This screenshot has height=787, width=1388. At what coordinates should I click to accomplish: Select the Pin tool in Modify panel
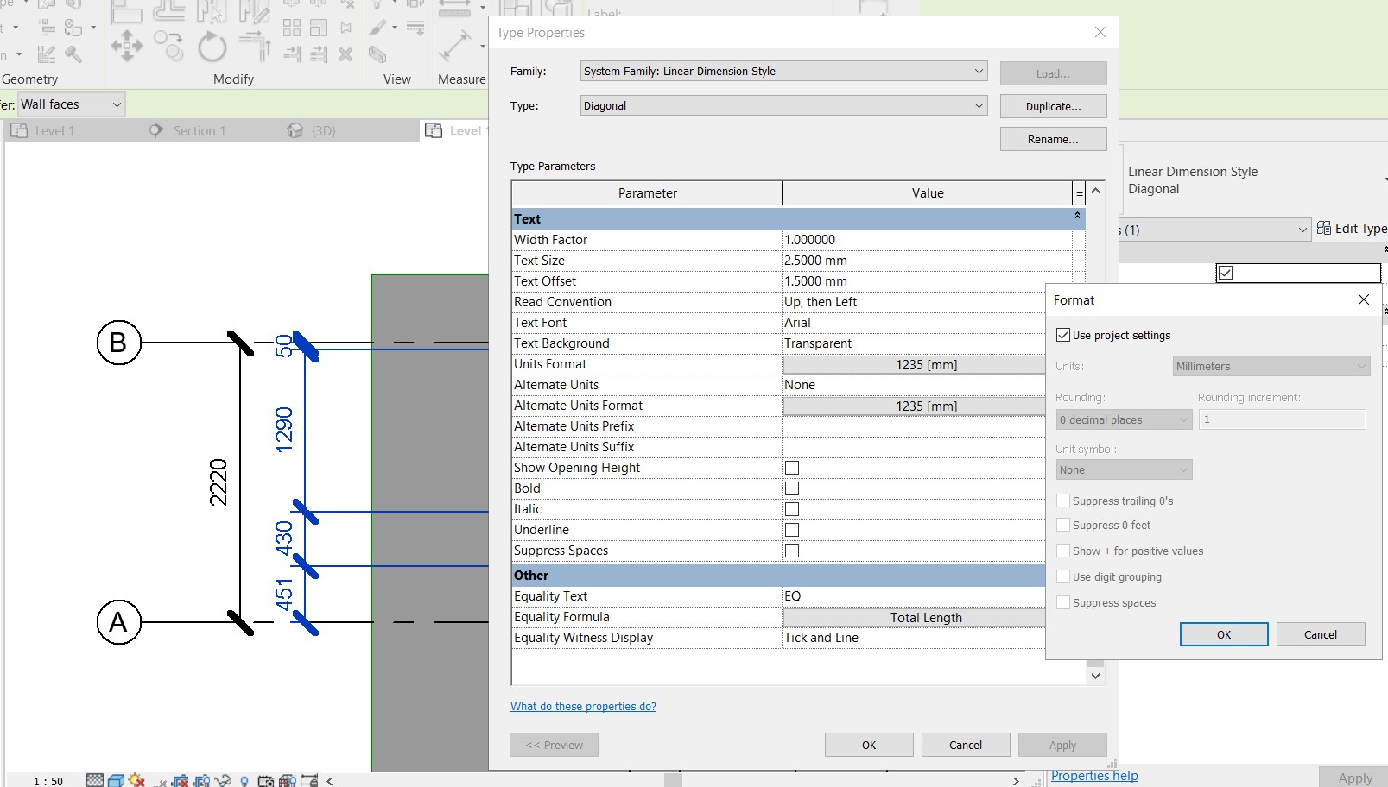click(x=345, y=28)
